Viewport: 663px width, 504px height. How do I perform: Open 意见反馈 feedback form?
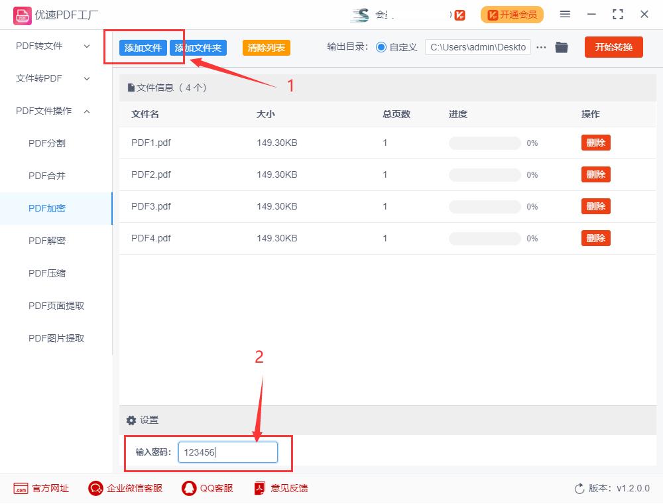click(280, 488)
